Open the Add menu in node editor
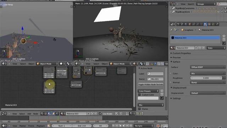The width and height of the screenshot is (227, 128). (29, 114)
